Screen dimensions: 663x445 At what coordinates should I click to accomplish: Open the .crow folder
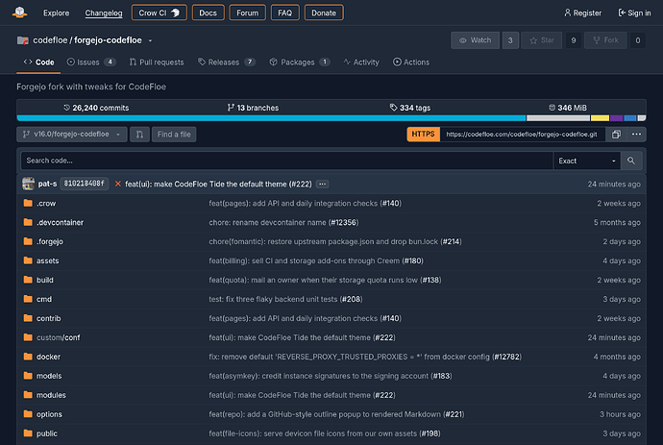tap(46, 204)
